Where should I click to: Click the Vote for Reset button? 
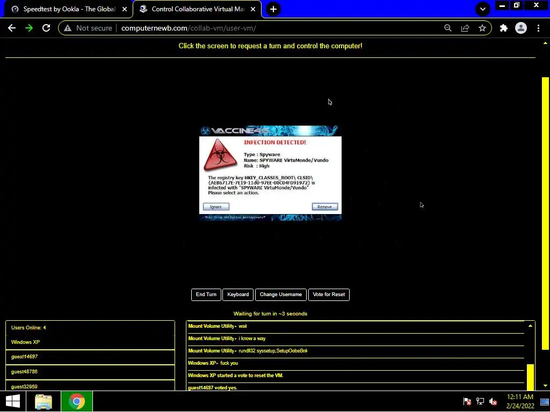pos(329,295)
